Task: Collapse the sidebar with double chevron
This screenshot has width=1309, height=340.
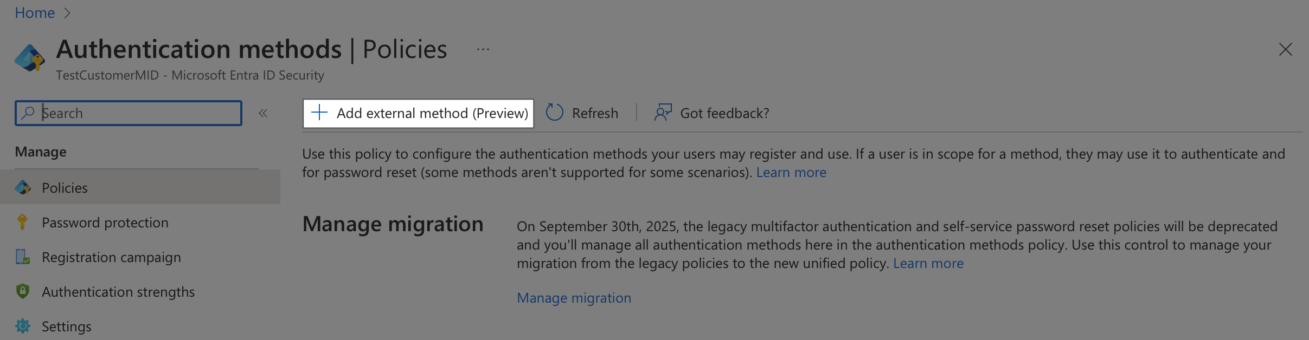Action: pos(263,113)
